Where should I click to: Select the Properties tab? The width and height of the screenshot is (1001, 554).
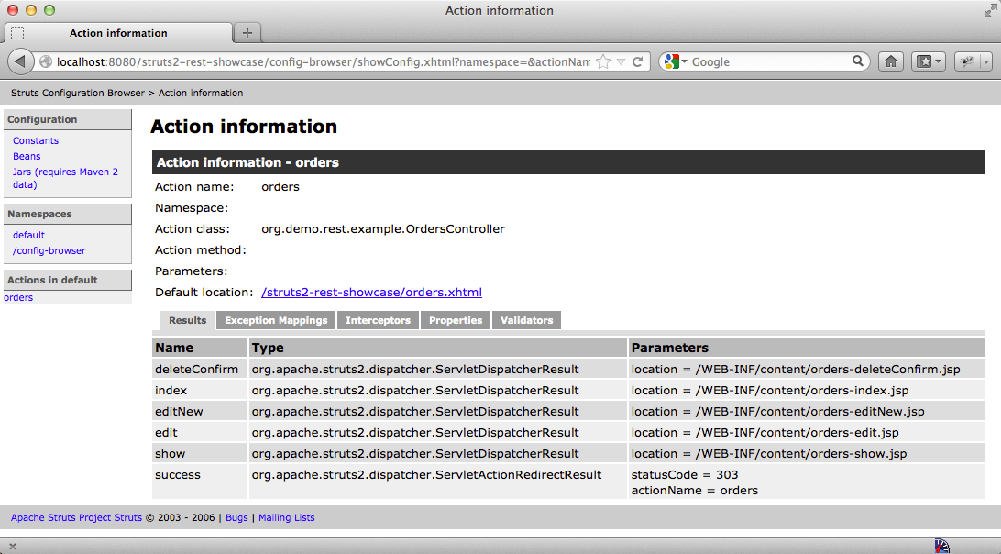pyautogui.click(x=456, y=320)
